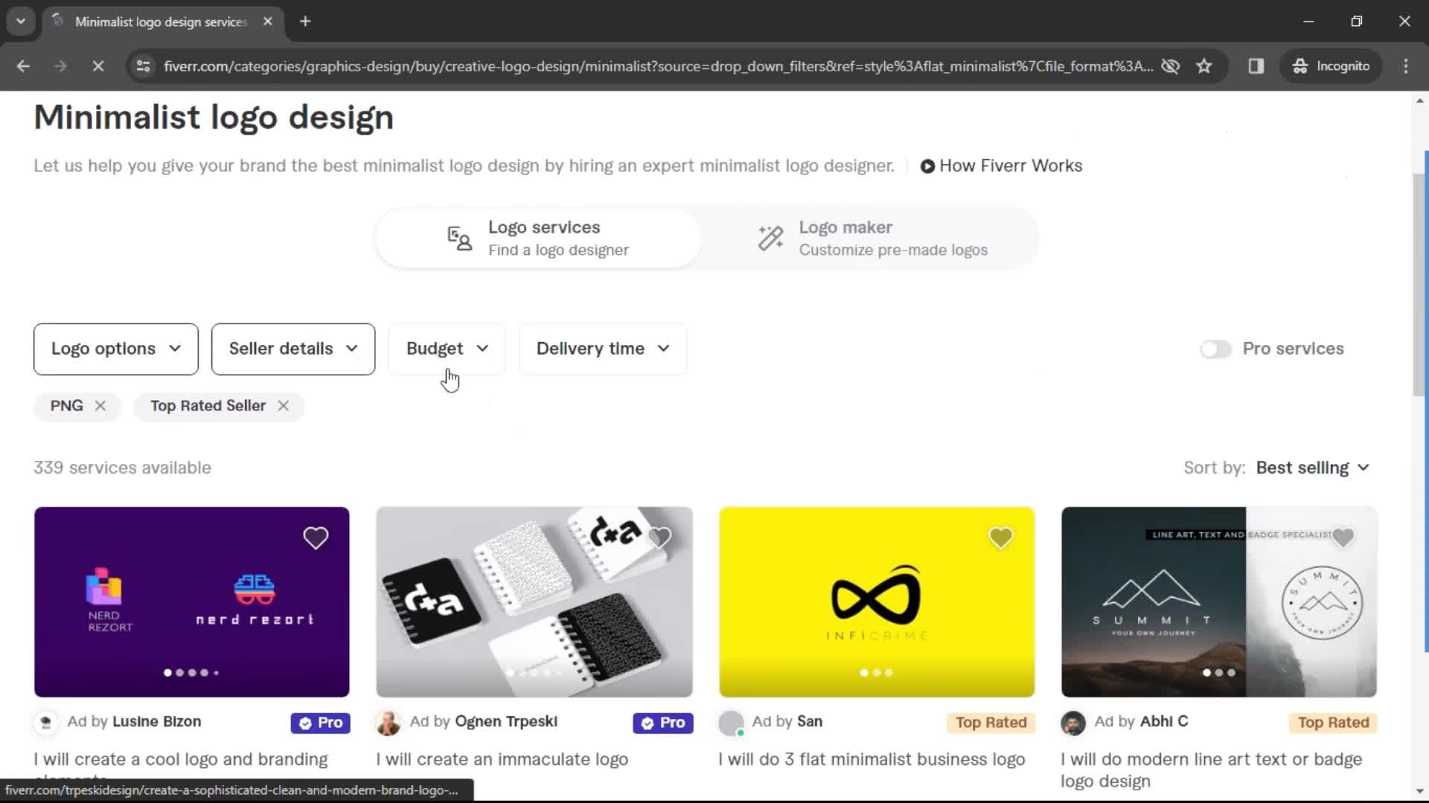Viewport: 1429px width, 803px height.
Task: Expand the Delivery time dropdown
Action: (601, 348)
